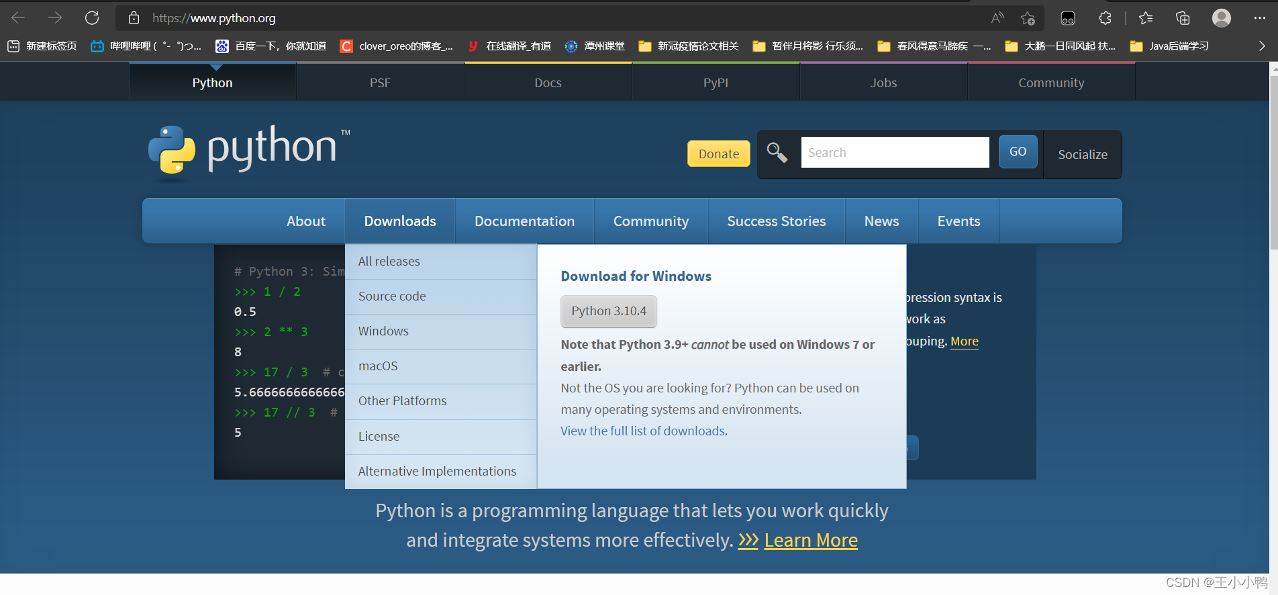Open the Read Aloud icon
This screenshot has width=1278, height=595.
997,18
